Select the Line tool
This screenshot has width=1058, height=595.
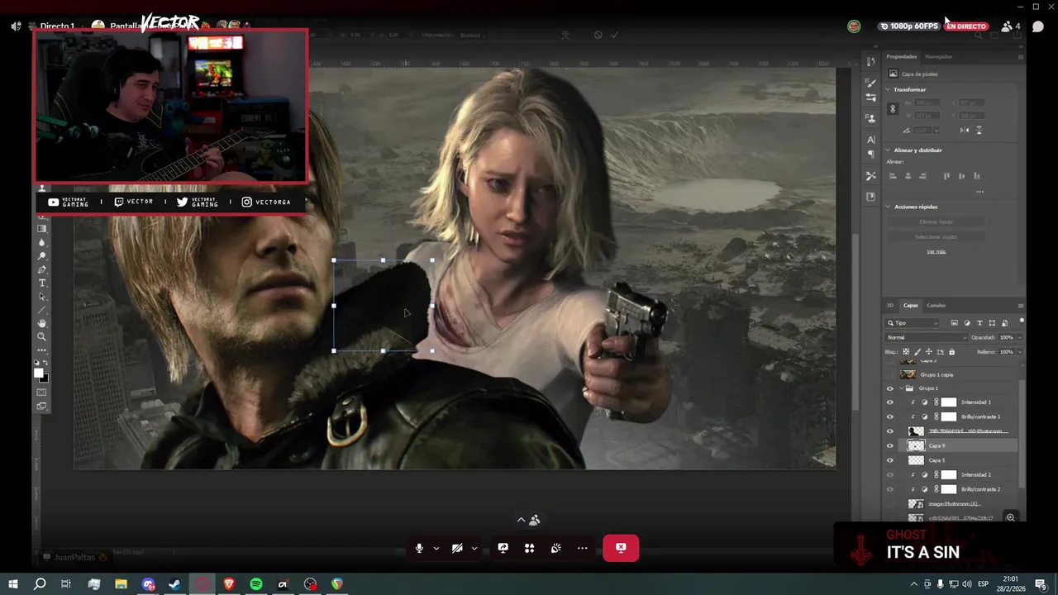(x=42, y=310)
